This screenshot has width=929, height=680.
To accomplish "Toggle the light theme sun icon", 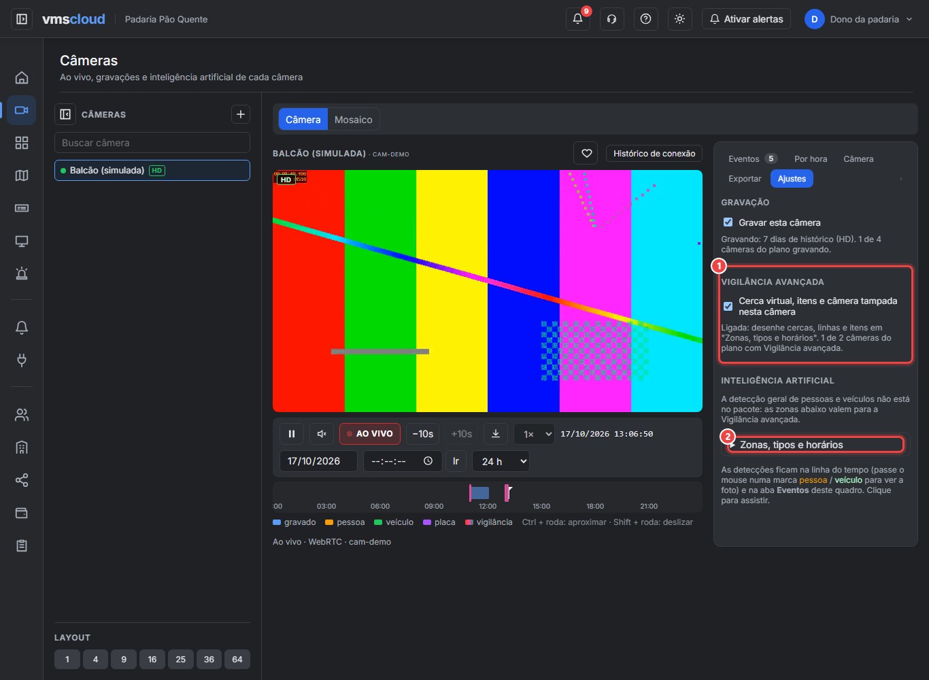I will pos(680,19).
